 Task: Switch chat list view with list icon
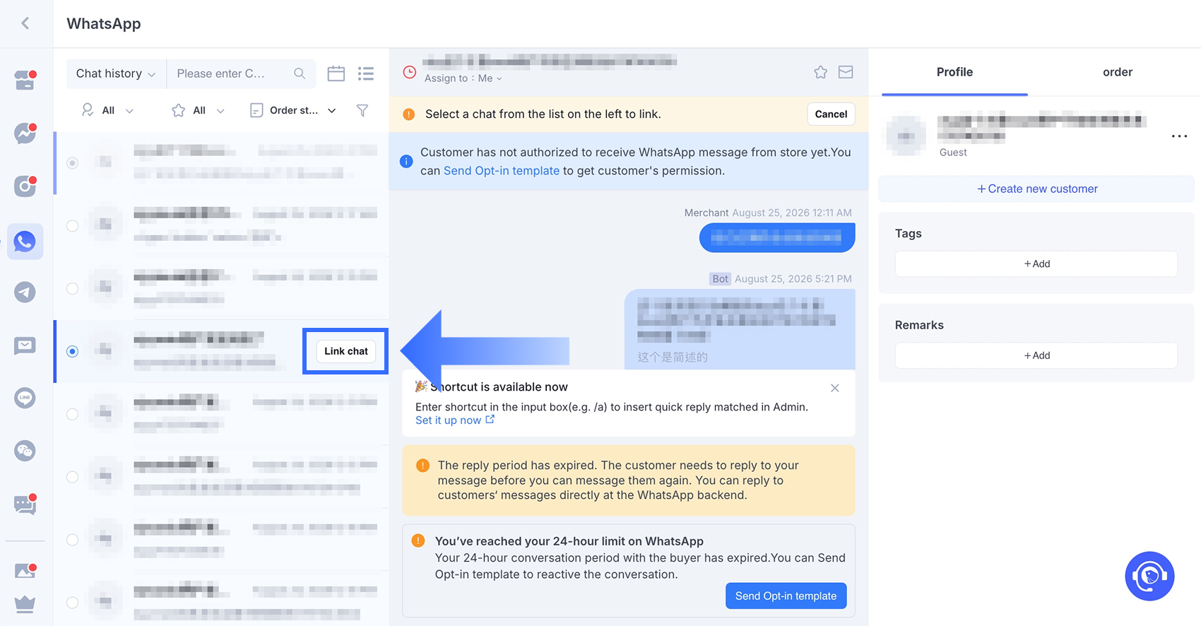[x=366, y=73]
